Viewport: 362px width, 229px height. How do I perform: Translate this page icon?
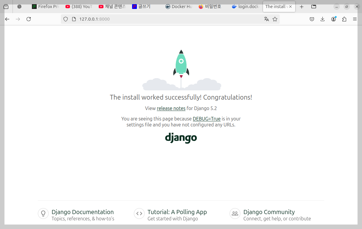[267, 19]
